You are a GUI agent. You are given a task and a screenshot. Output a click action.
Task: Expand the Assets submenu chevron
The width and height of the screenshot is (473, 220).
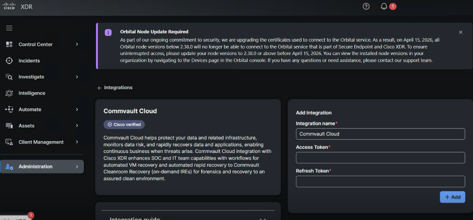point(77,126)
